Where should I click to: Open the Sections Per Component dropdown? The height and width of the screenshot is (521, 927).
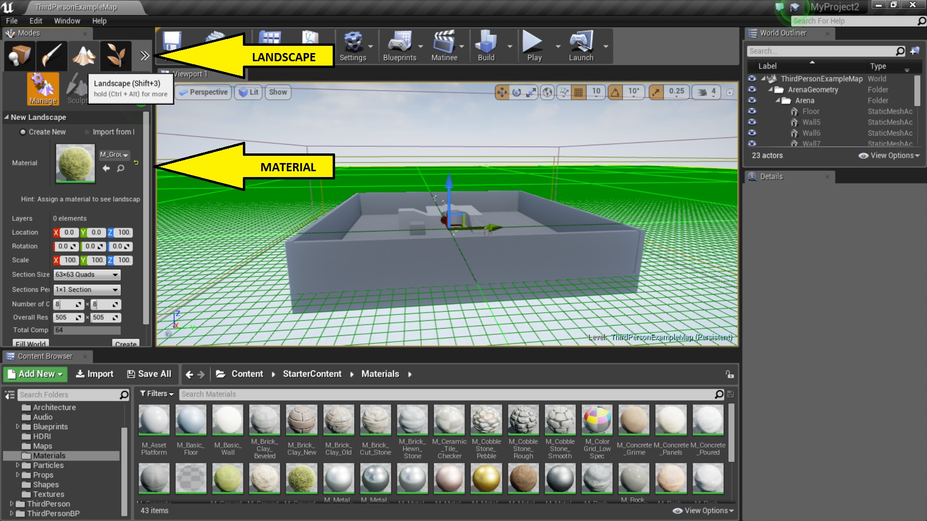[87, 289]
